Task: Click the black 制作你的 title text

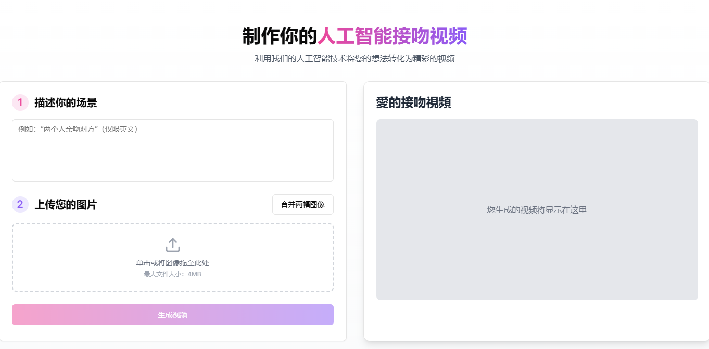Action: [280, 36]
